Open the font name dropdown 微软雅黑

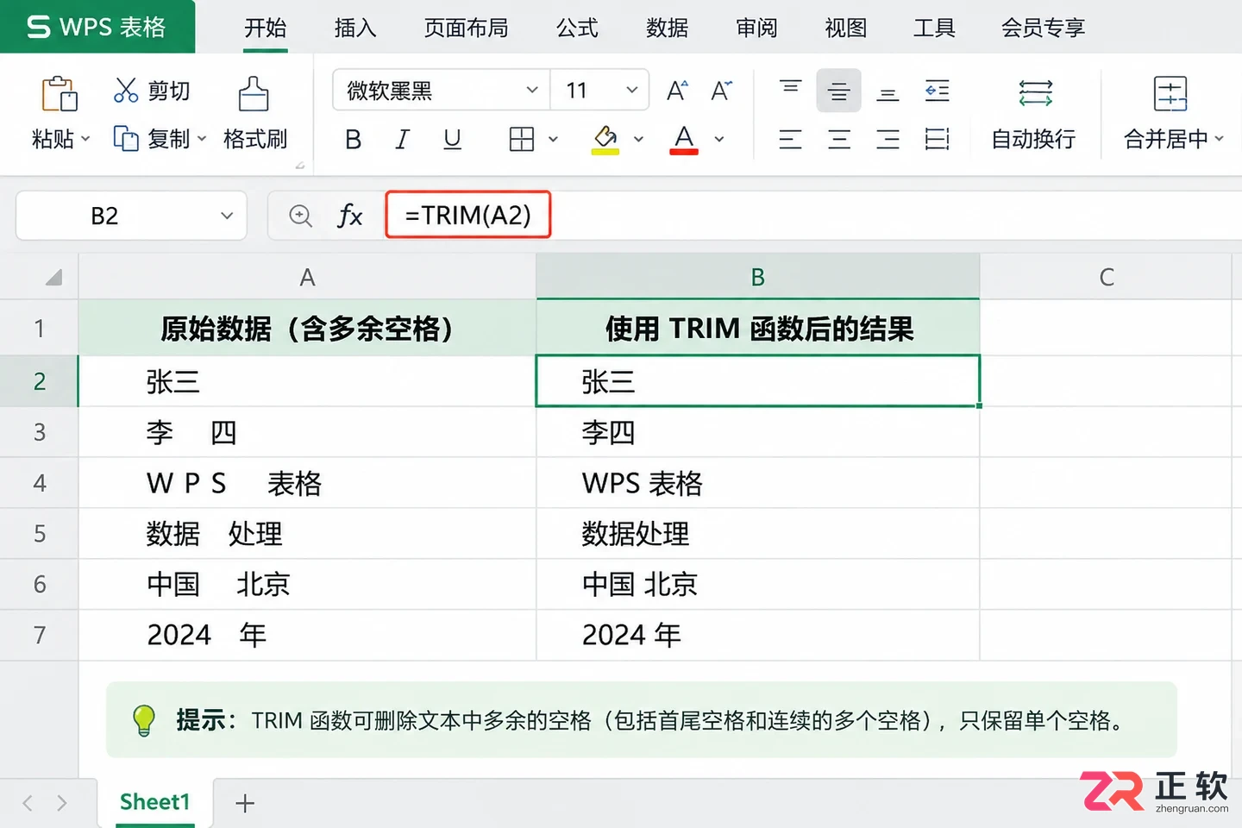tap(532, 90)
